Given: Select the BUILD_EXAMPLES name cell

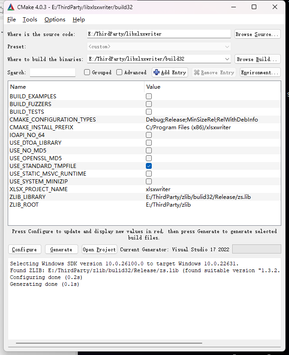Looking at the screenshot, I should 33,96.
